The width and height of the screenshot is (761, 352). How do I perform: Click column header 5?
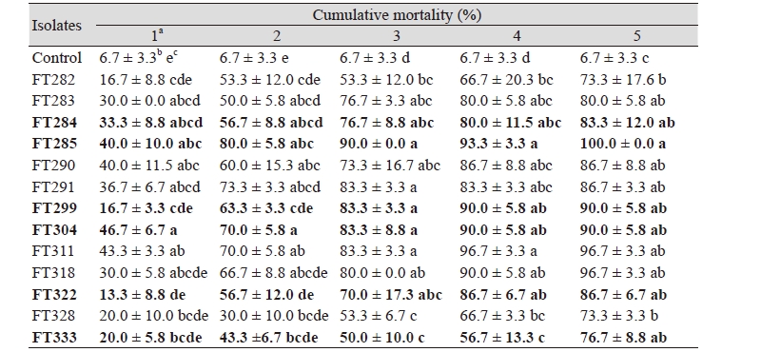point(636,36)
